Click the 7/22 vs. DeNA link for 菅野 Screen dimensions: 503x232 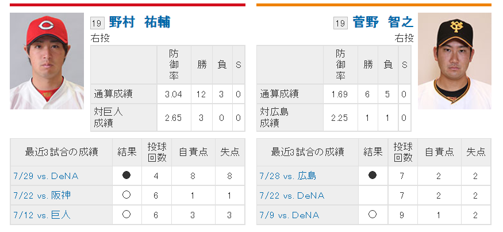[x=292, y=196]
